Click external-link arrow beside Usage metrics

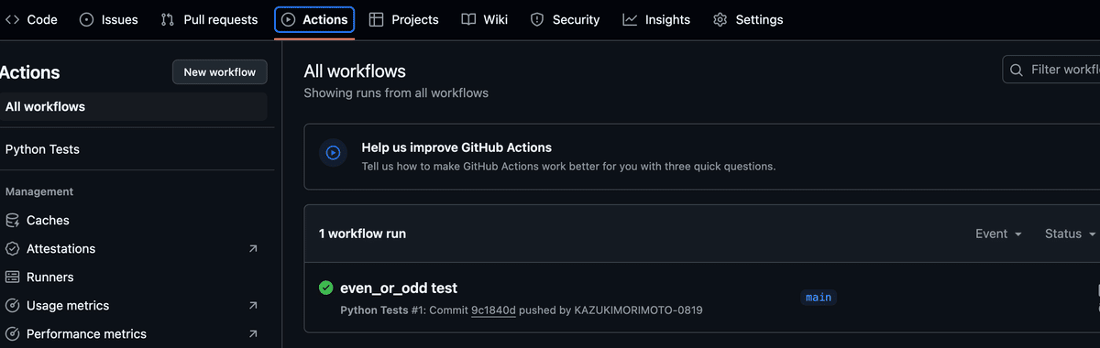253,305
